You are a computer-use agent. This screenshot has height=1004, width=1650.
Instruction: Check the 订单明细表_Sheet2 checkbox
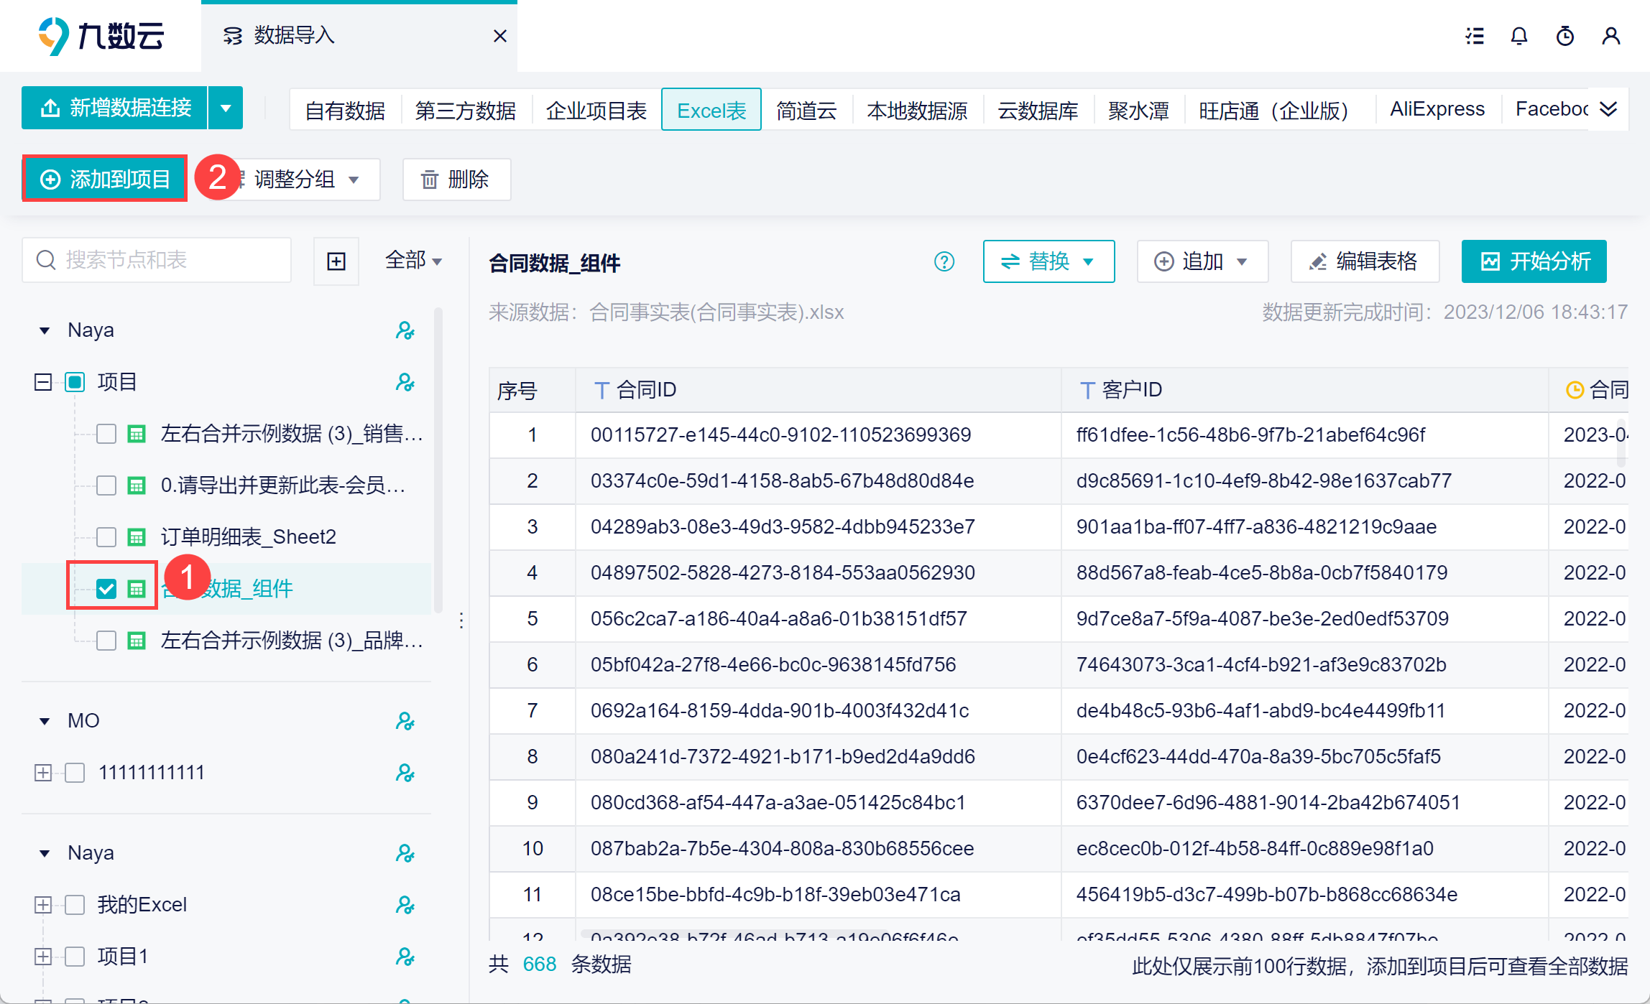(x=106, y=537)
